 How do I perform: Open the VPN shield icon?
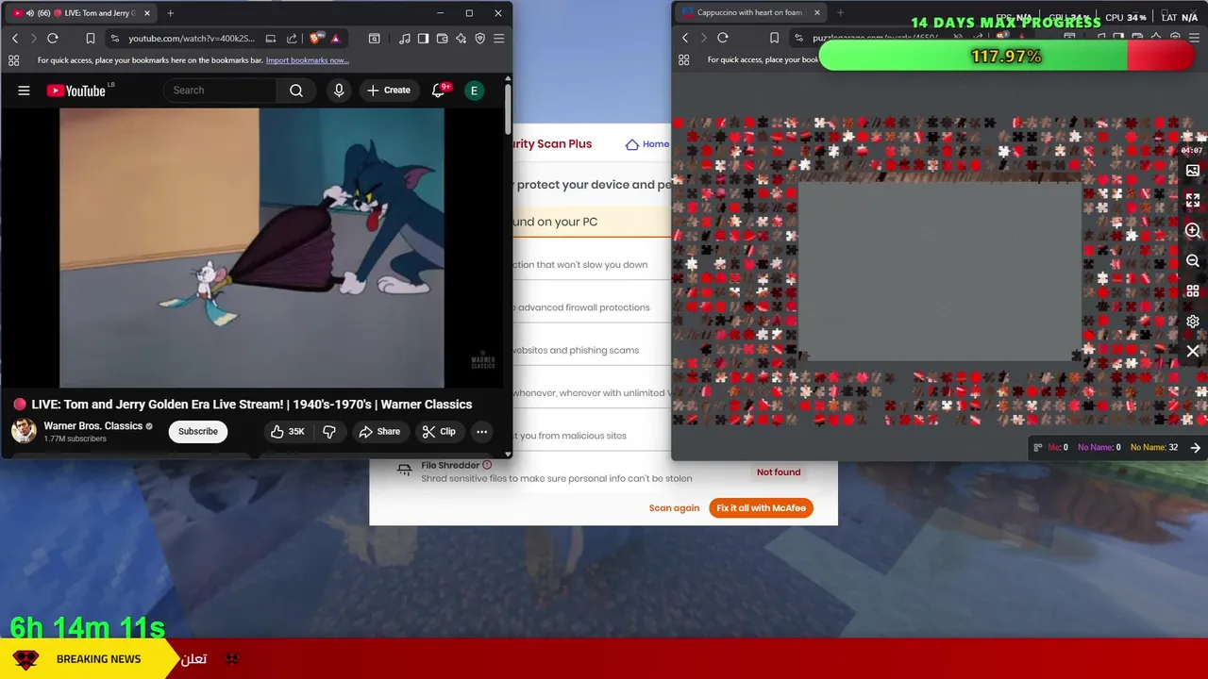coord(480,39)
